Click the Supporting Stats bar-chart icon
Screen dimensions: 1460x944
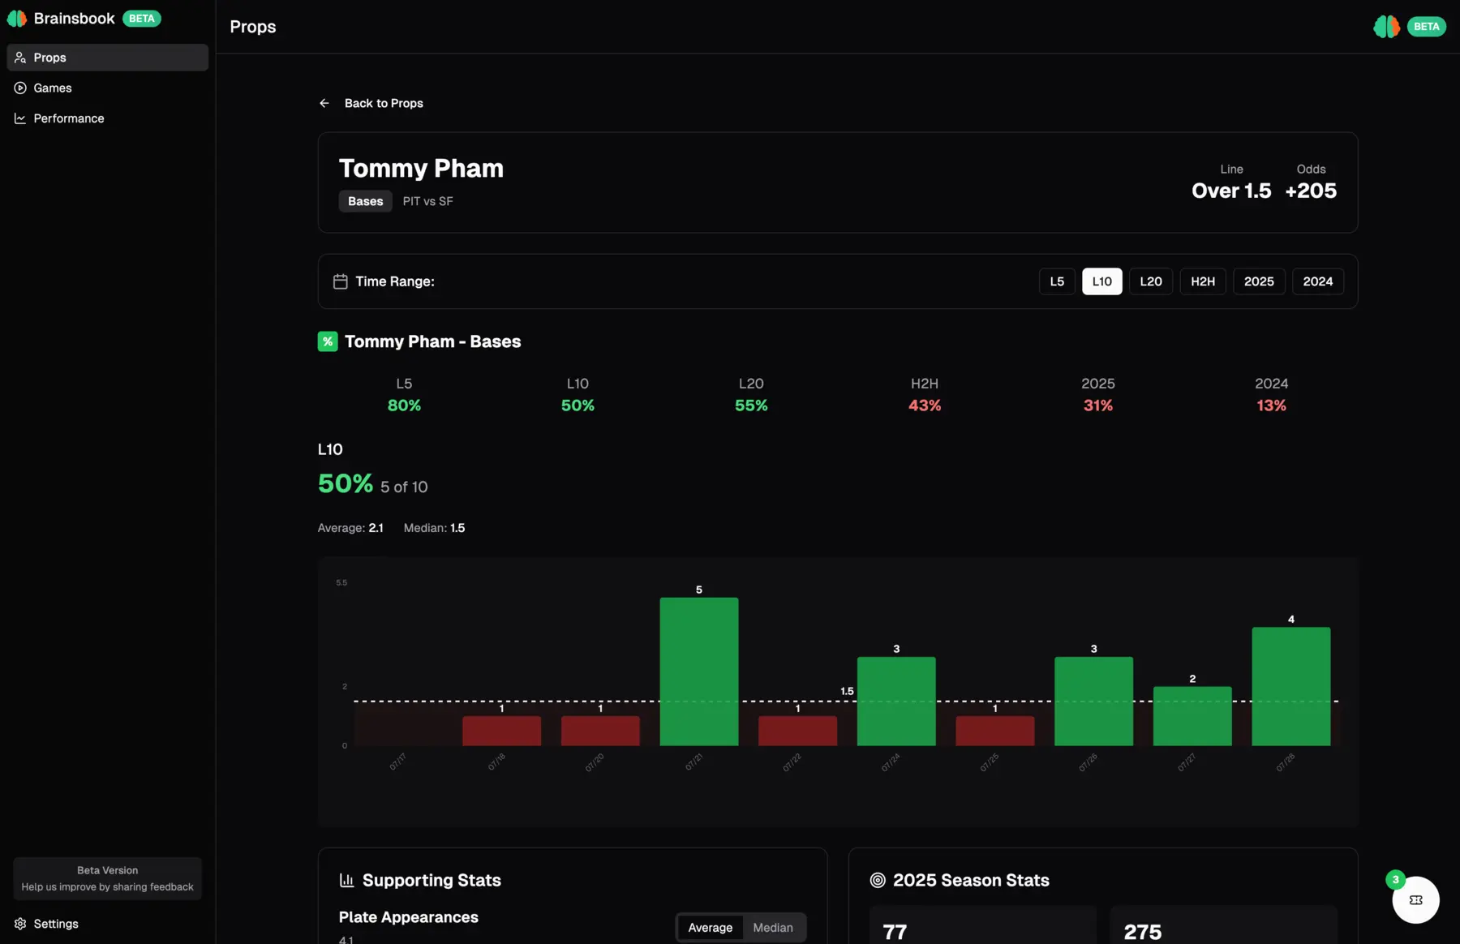(x=347, y=880)
